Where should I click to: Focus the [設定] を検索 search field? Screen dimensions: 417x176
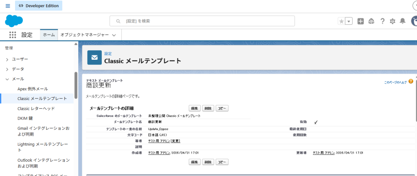(202, 21)
